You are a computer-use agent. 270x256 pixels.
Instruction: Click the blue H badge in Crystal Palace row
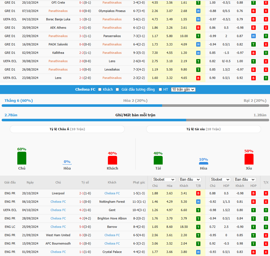[x=198, y=252]
